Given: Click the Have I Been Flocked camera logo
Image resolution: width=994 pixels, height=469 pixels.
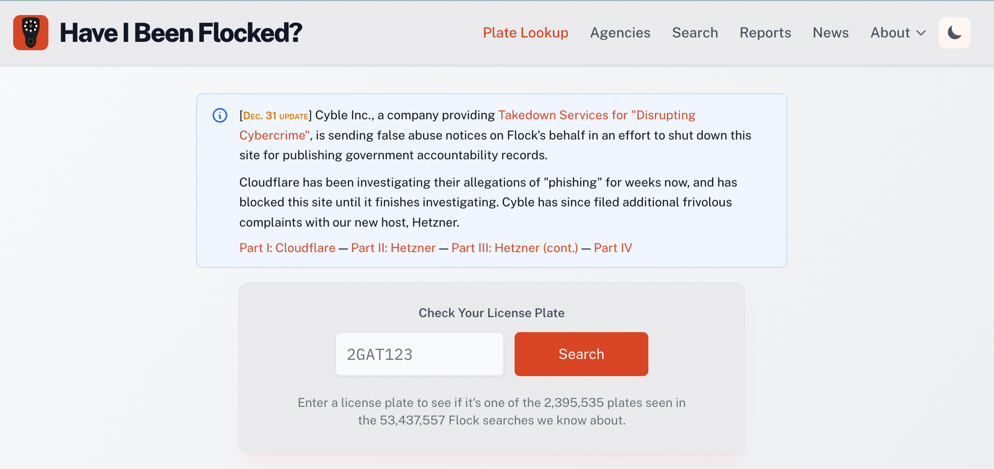Looking at the screenshot, I should [30, 33].
